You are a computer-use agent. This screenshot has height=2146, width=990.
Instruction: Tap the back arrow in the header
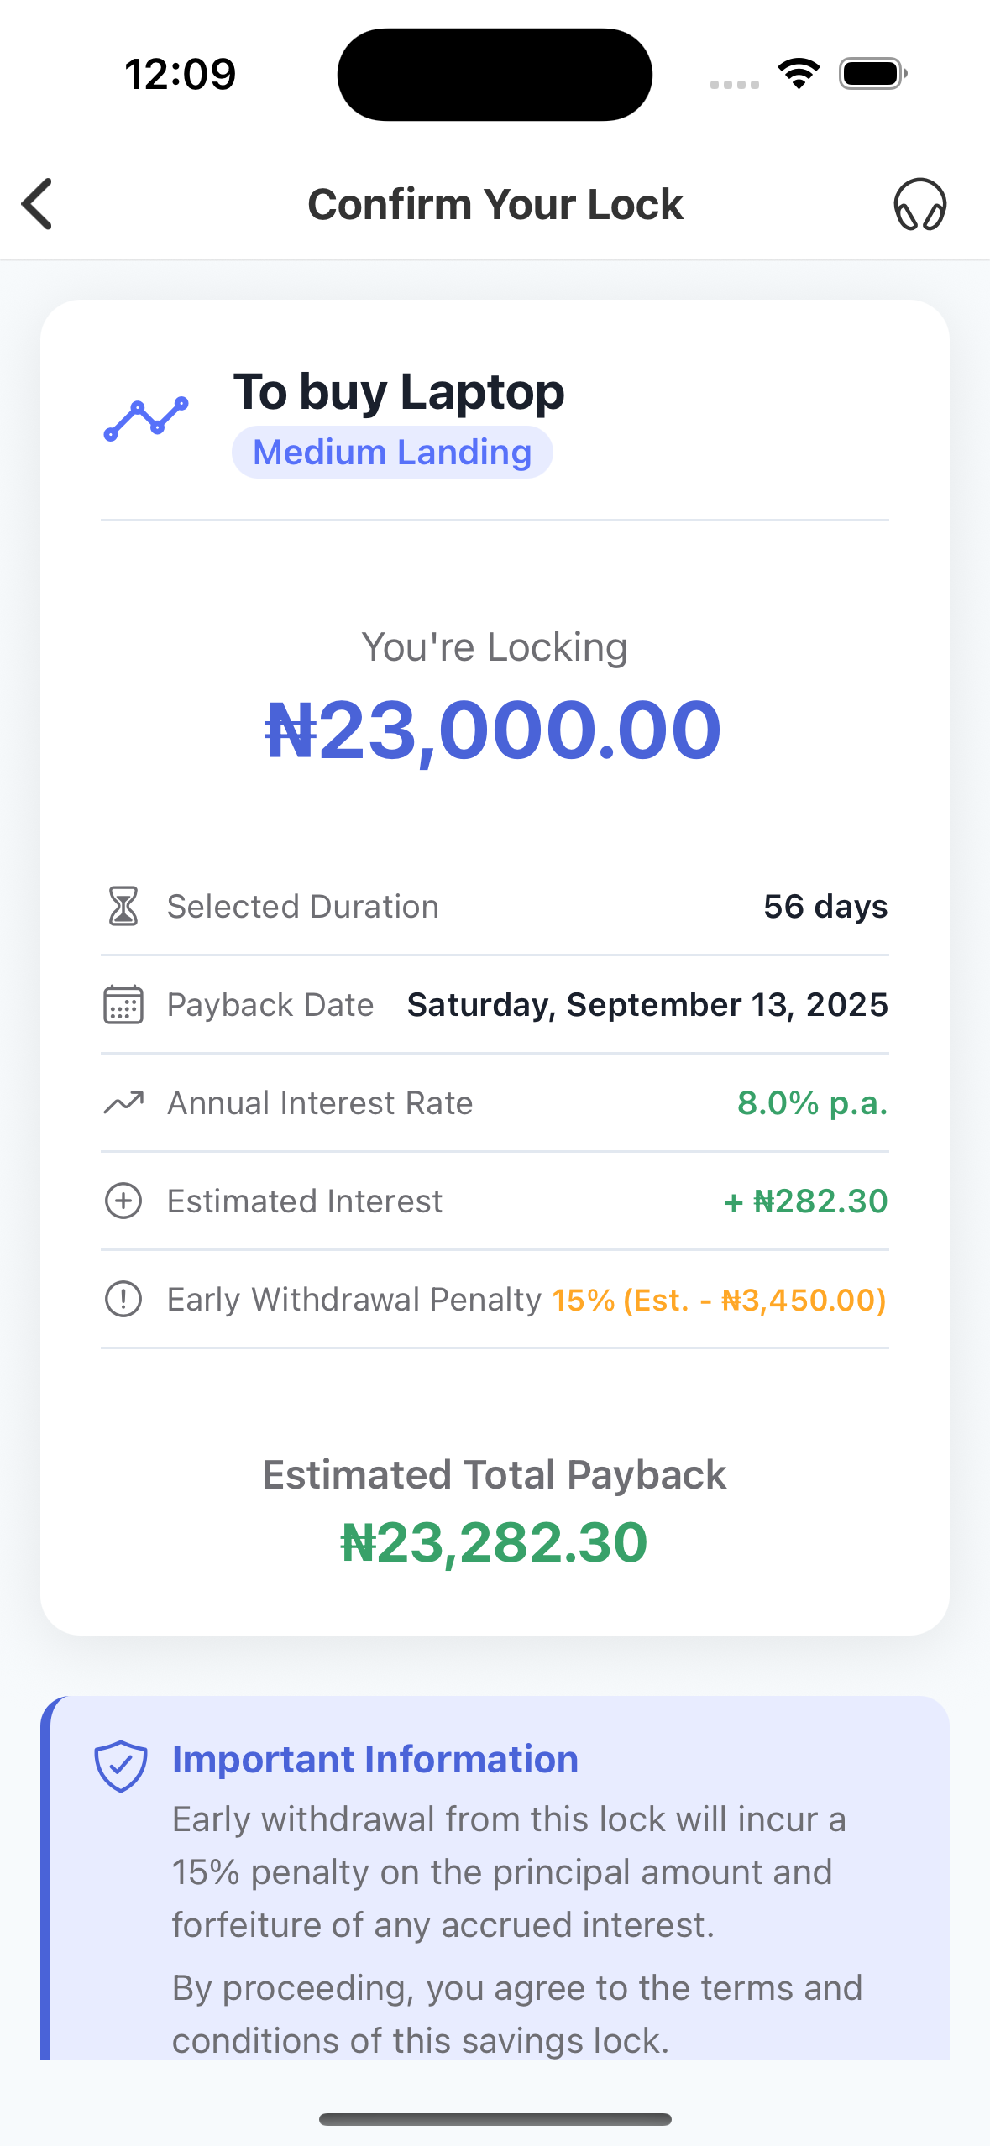pos(38,203)
